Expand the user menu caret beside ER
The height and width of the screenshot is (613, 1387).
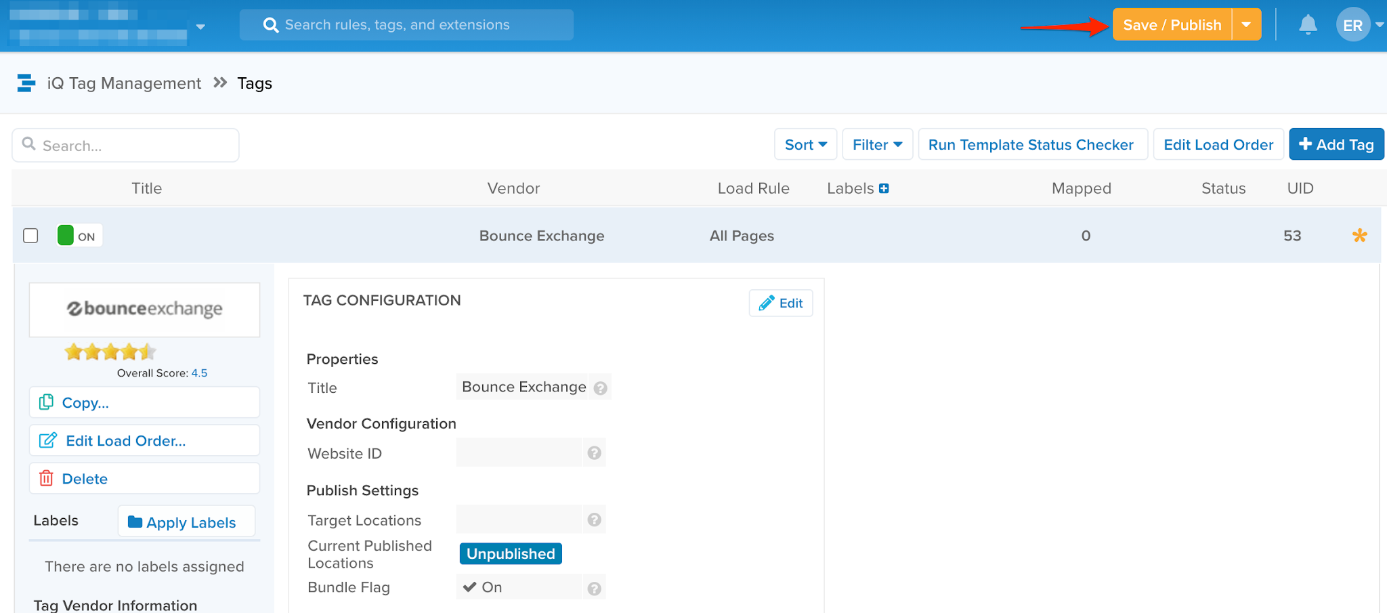coord(1379,25)
